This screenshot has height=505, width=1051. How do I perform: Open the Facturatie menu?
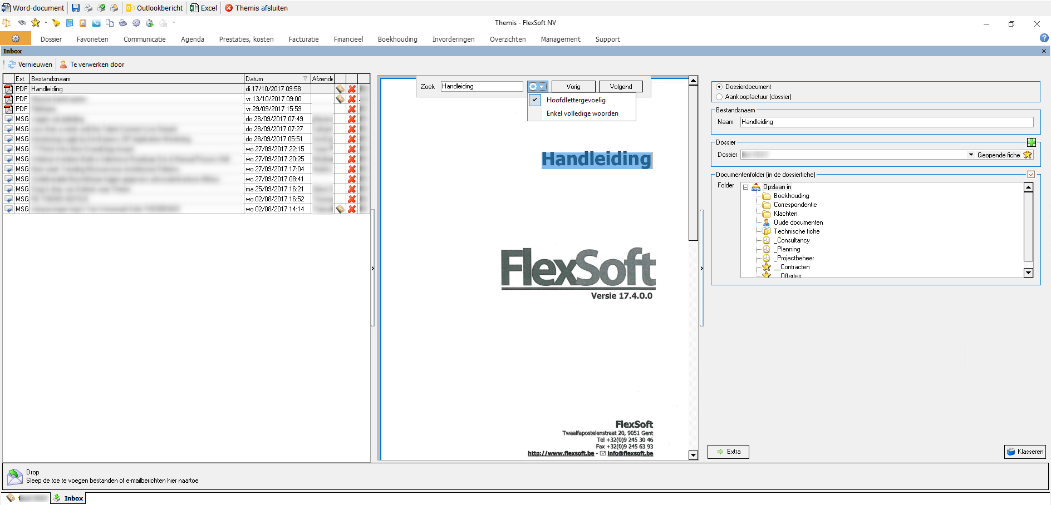pos(304,39)
